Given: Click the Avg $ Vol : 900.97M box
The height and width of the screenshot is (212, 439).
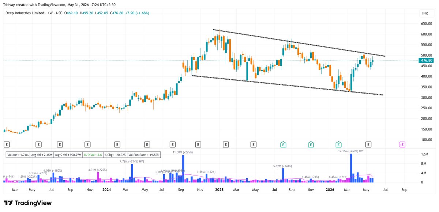Looking at the screenshot, I should pos(68,155).
